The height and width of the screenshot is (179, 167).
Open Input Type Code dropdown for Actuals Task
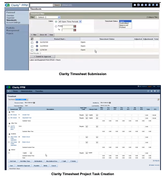coord(87,115)
